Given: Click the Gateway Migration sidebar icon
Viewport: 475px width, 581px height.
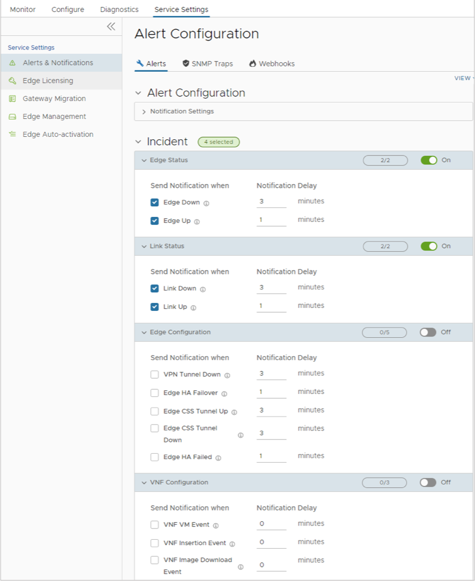Looking at the screenshot, I should point(13,99).
